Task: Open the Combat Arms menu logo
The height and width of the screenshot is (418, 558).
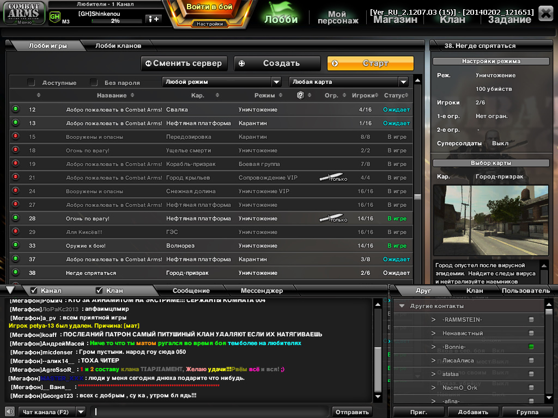Action: (x=24, y=14)
